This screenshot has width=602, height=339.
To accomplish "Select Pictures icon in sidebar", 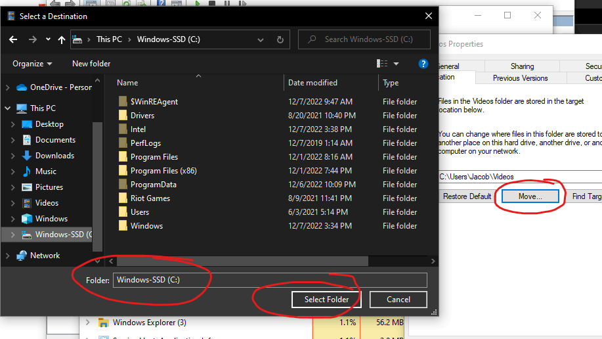I will point(27,187).
